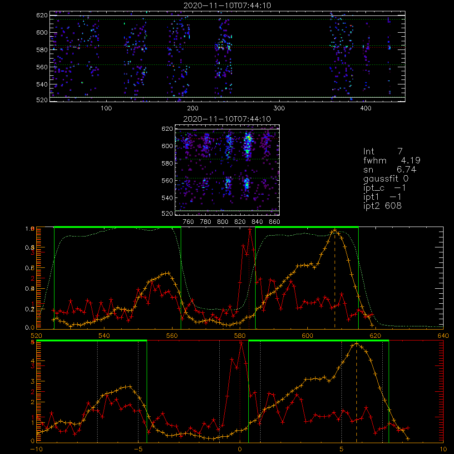Viewport: 454px width, 454px height.
Task: Click x-axis label 760 of middle plot
Action: coord(188,222)
